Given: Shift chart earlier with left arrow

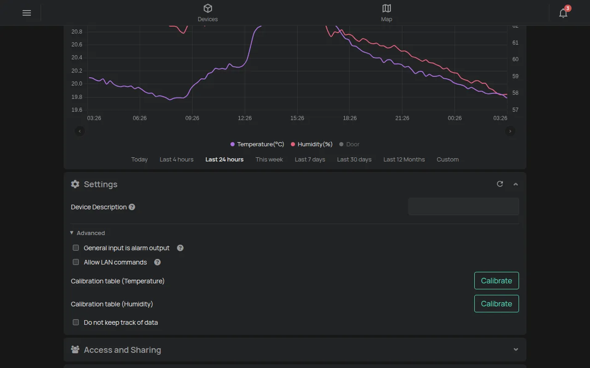Looking at the screenshot, I should (x=80, y=131).
